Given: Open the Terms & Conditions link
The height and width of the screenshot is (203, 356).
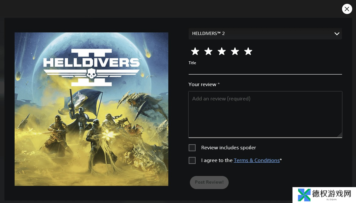Looking at the screenshot, I should click(x=257, y=160).
